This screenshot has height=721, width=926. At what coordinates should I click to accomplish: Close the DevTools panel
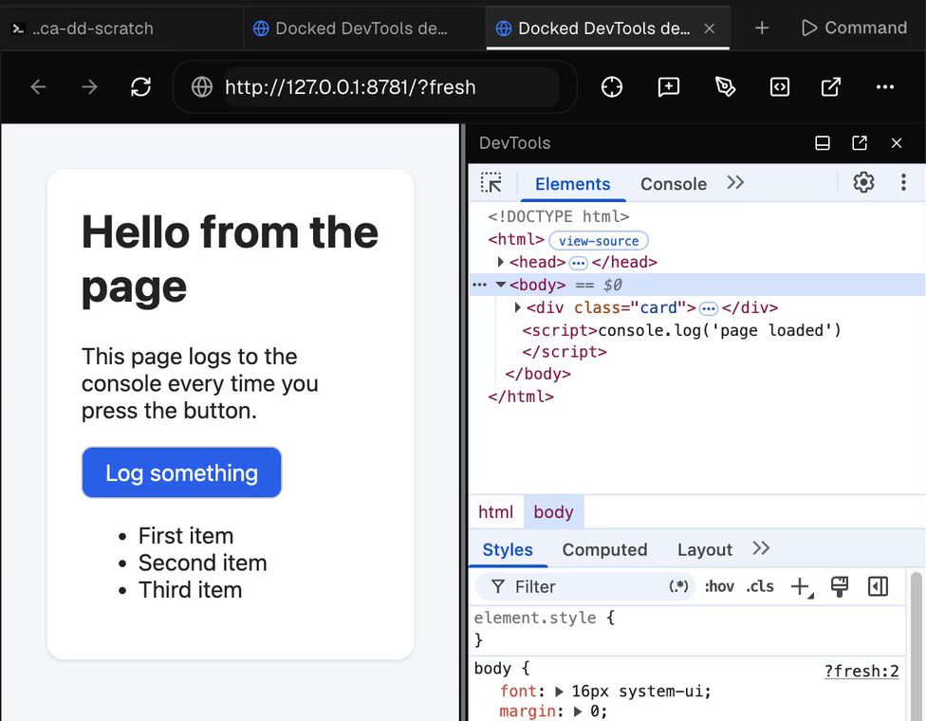pos(897,143)
